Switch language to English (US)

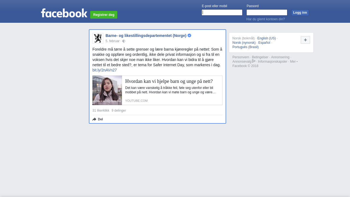click(x=266, y=38)
